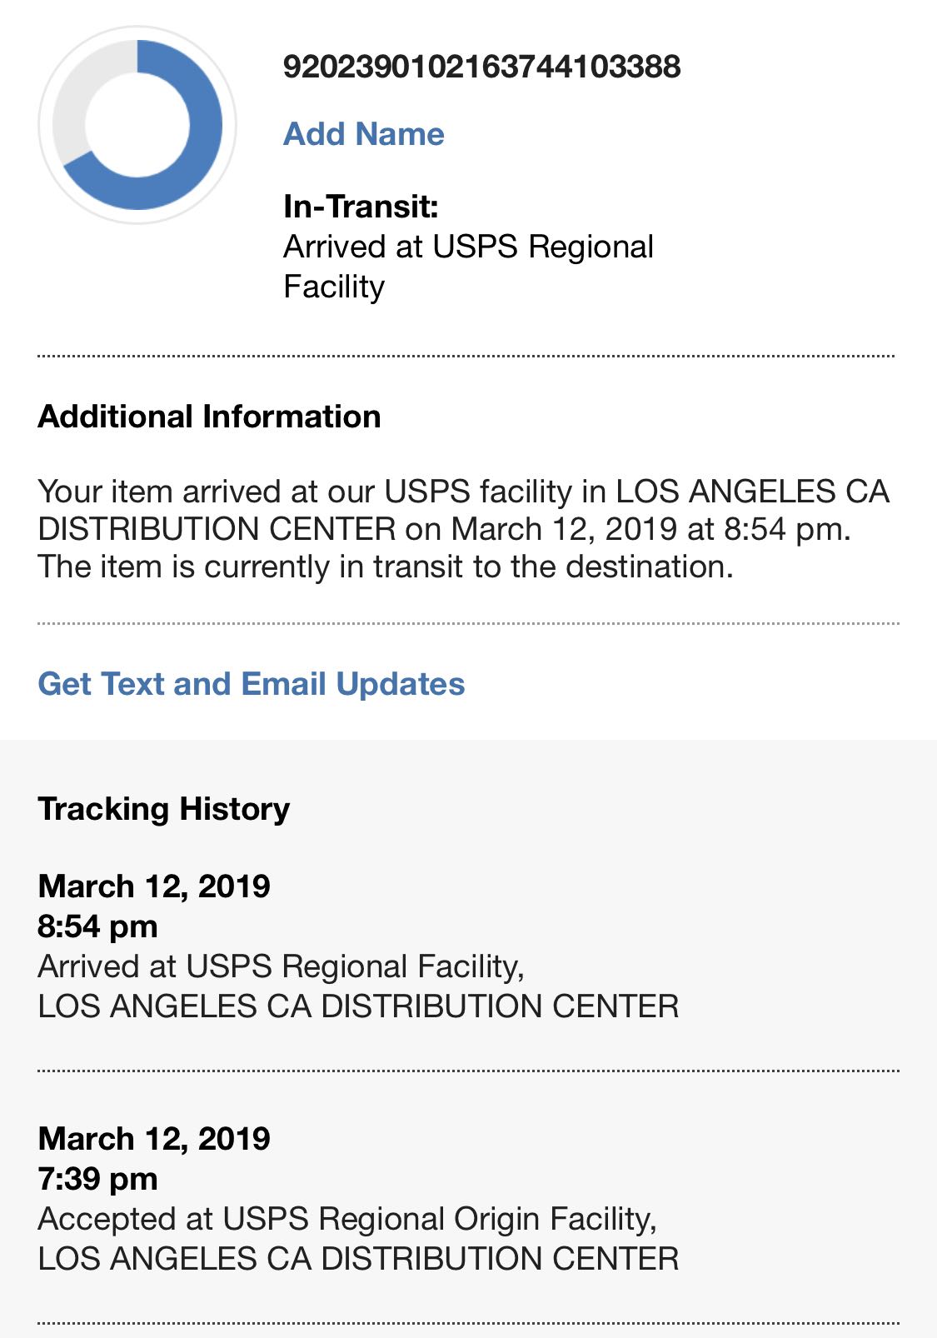
Task: Click the Additional Information heading
Action: click(x=209, y=417)
